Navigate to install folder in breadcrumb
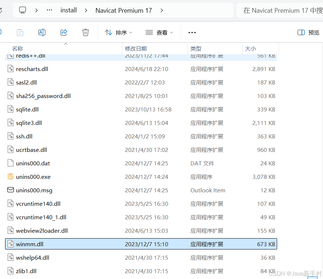323x279 pixels. pos(68,10)
